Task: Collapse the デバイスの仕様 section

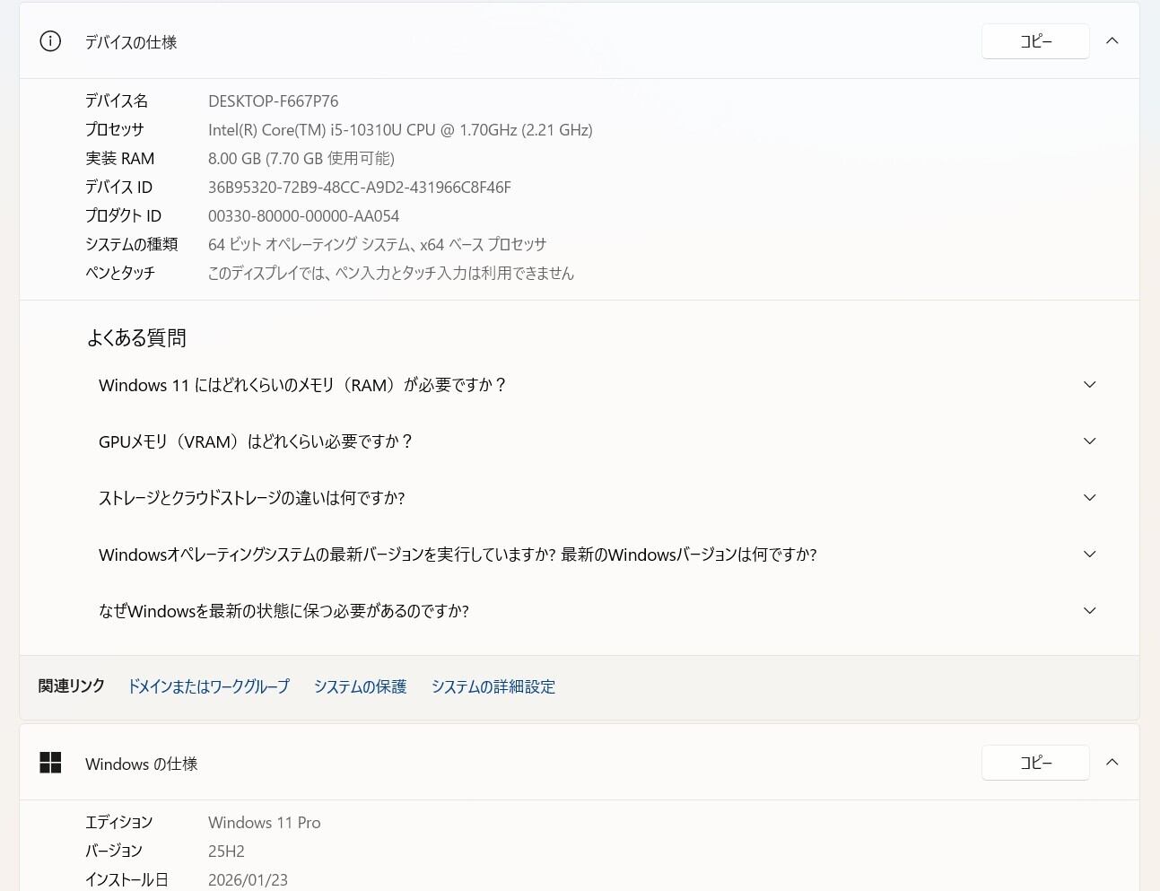Action: [x=1112, y=41]
